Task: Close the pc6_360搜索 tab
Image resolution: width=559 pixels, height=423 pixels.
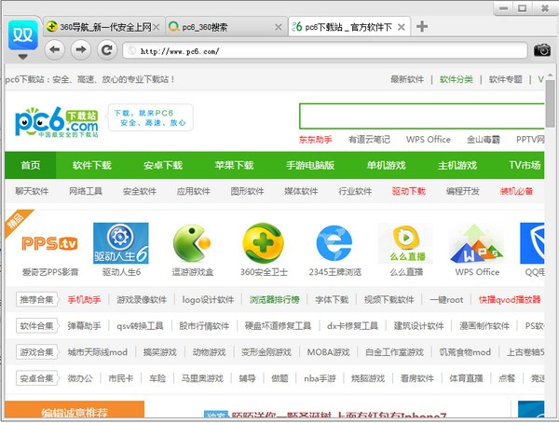Action: coord(279,27)
